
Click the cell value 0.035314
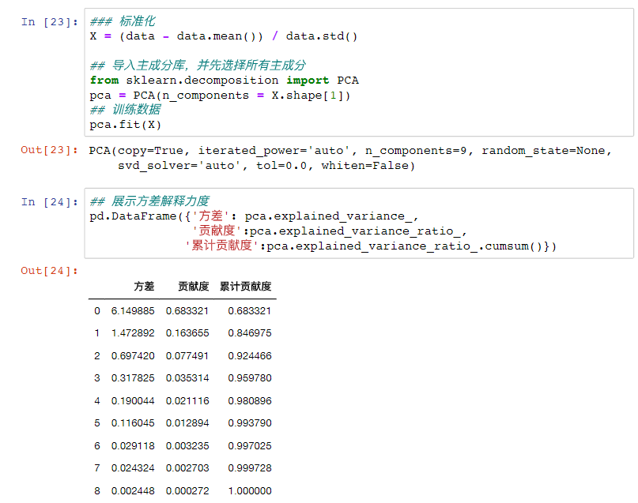[187, 378]
